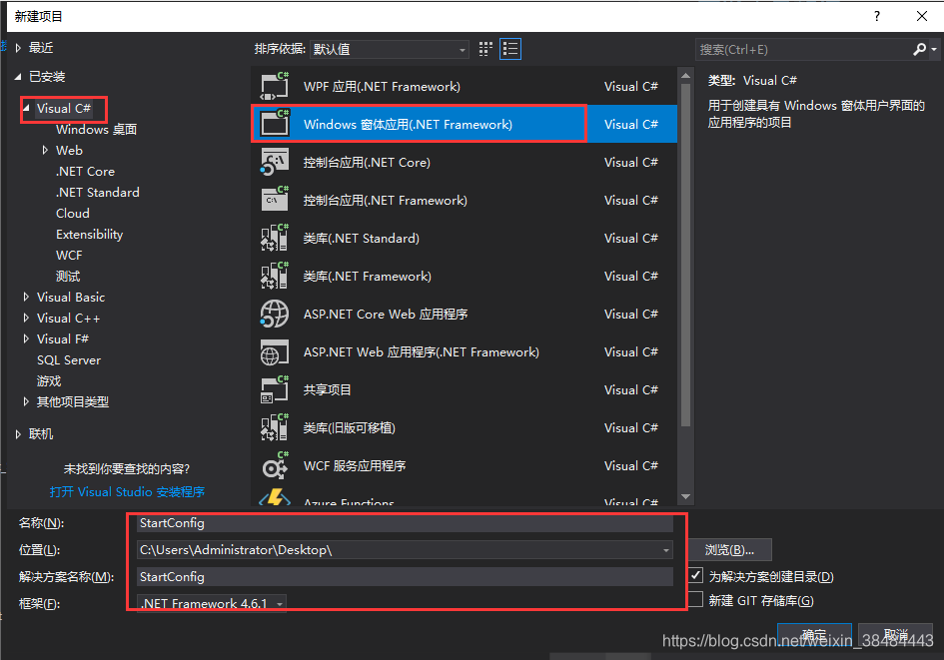
Task: Close the 新建项目 dialog
Action: click(x=922, y=16)
